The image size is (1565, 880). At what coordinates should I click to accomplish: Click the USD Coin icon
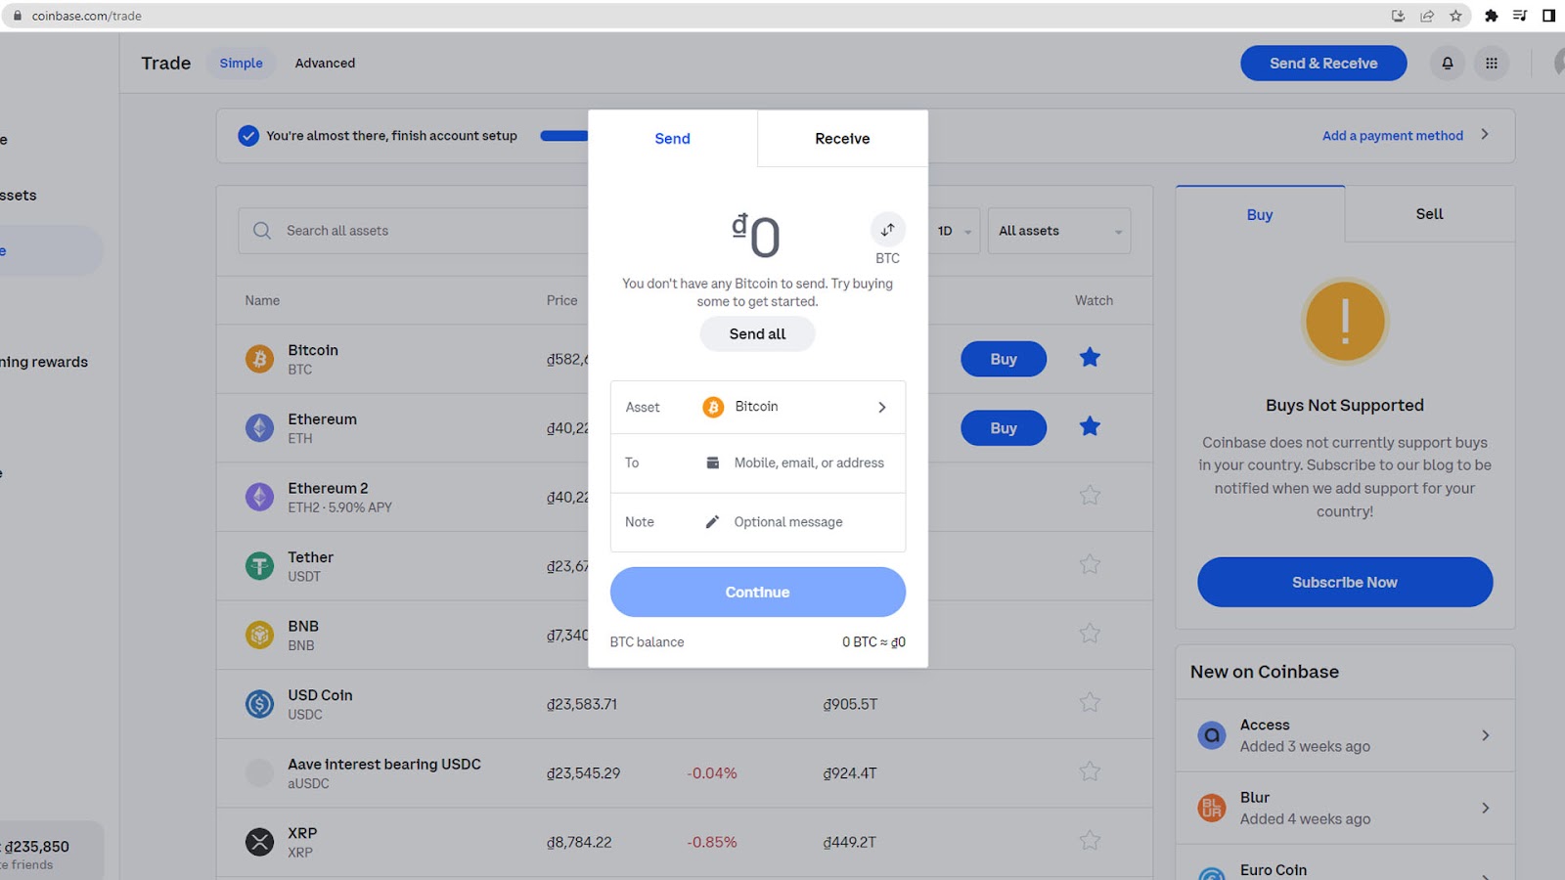point(259,704)
